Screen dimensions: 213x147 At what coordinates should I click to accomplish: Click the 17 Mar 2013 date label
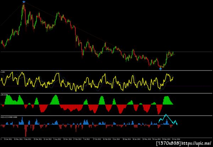(77, 139)
